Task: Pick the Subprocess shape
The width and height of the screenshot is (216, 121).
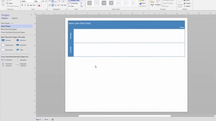Action: point(7,45)
